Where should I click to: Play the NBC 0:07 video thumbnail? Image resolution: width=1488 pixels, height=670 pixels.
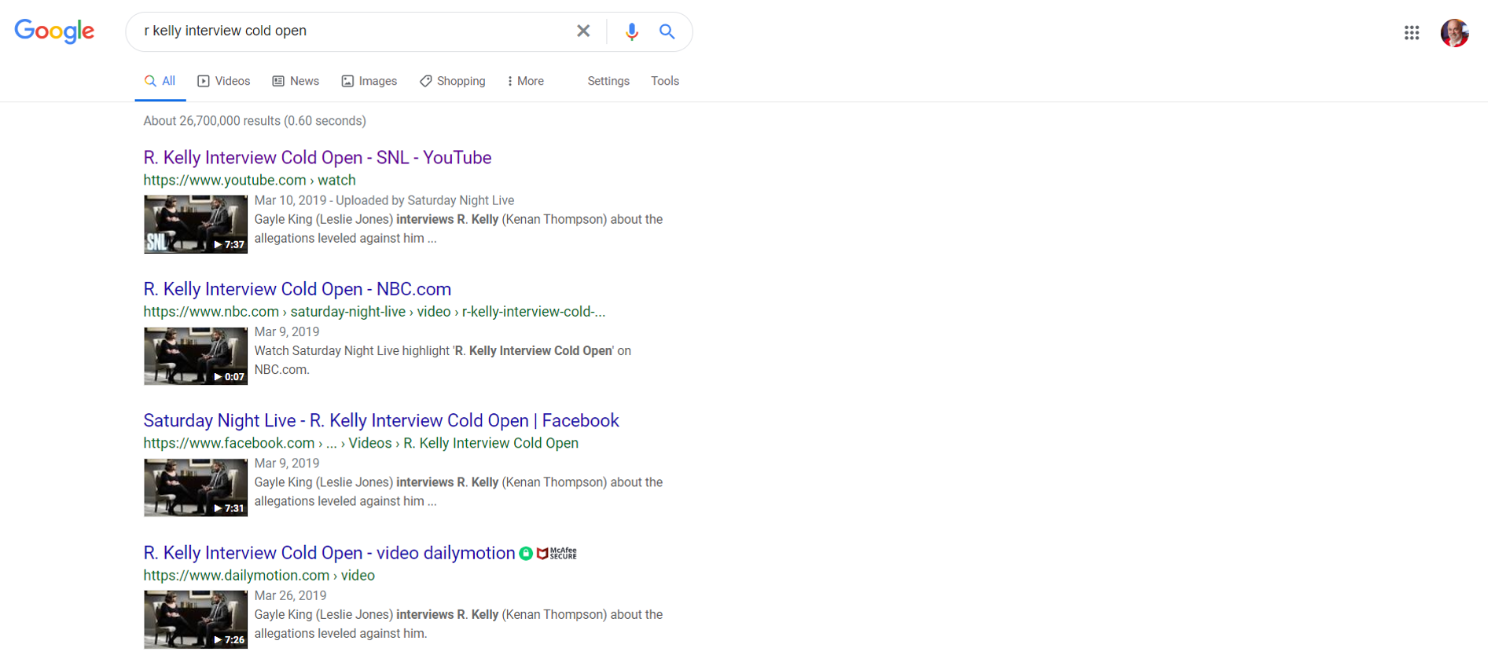(196, 356)
